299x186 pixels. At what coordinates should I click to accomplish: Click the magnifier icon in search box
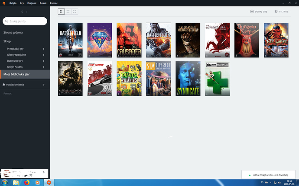click(6, 21)
